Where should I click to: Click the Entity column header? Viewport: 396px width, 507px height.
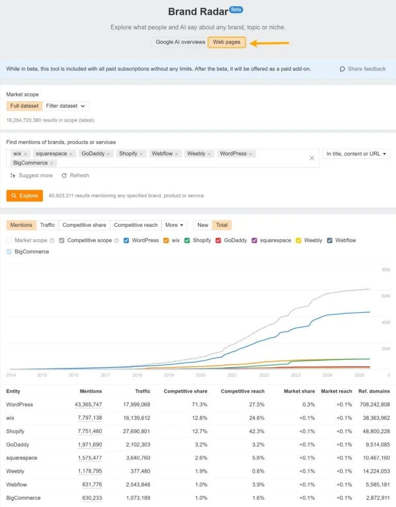[13, 391]
